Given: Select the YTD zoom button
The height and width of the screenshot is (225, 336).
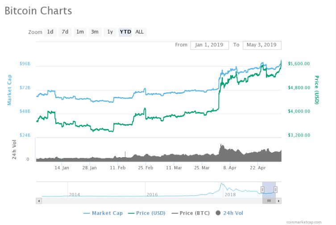Looking at the screenshot, I should point(125,32).
